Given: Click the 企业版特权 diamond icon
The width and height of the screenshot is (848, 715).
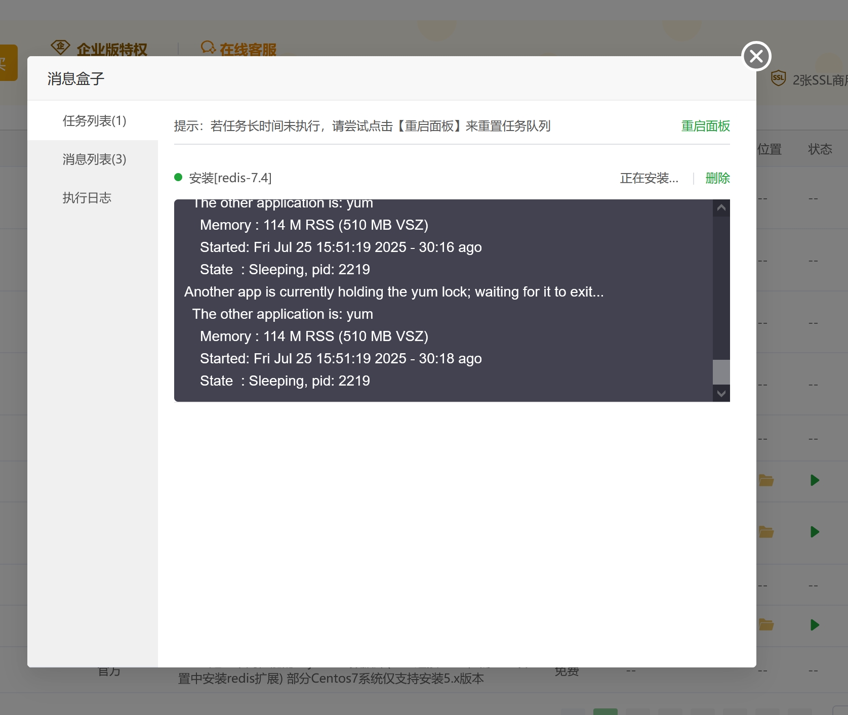Looking at the screenshot, I should pos(60,47).
